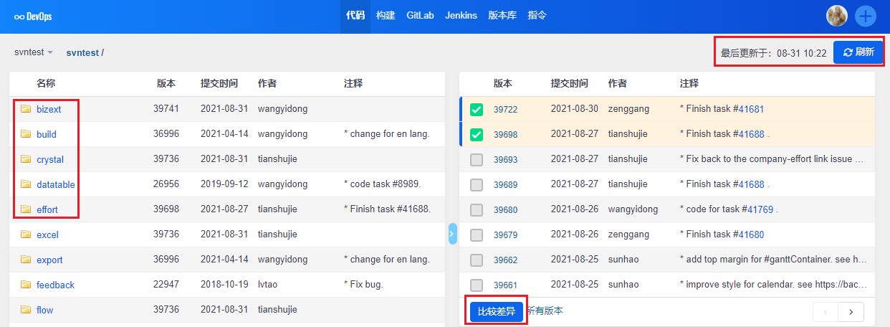Click the 名称 column header
Viewport: 890px width, 327px height.
coord(46,84)
